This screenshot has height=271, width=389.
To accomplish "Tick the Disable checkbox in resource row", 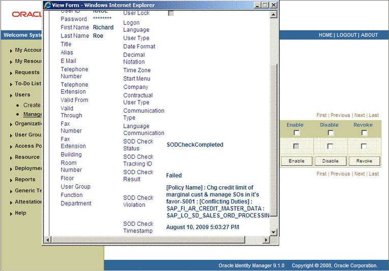I will (330, 146).
